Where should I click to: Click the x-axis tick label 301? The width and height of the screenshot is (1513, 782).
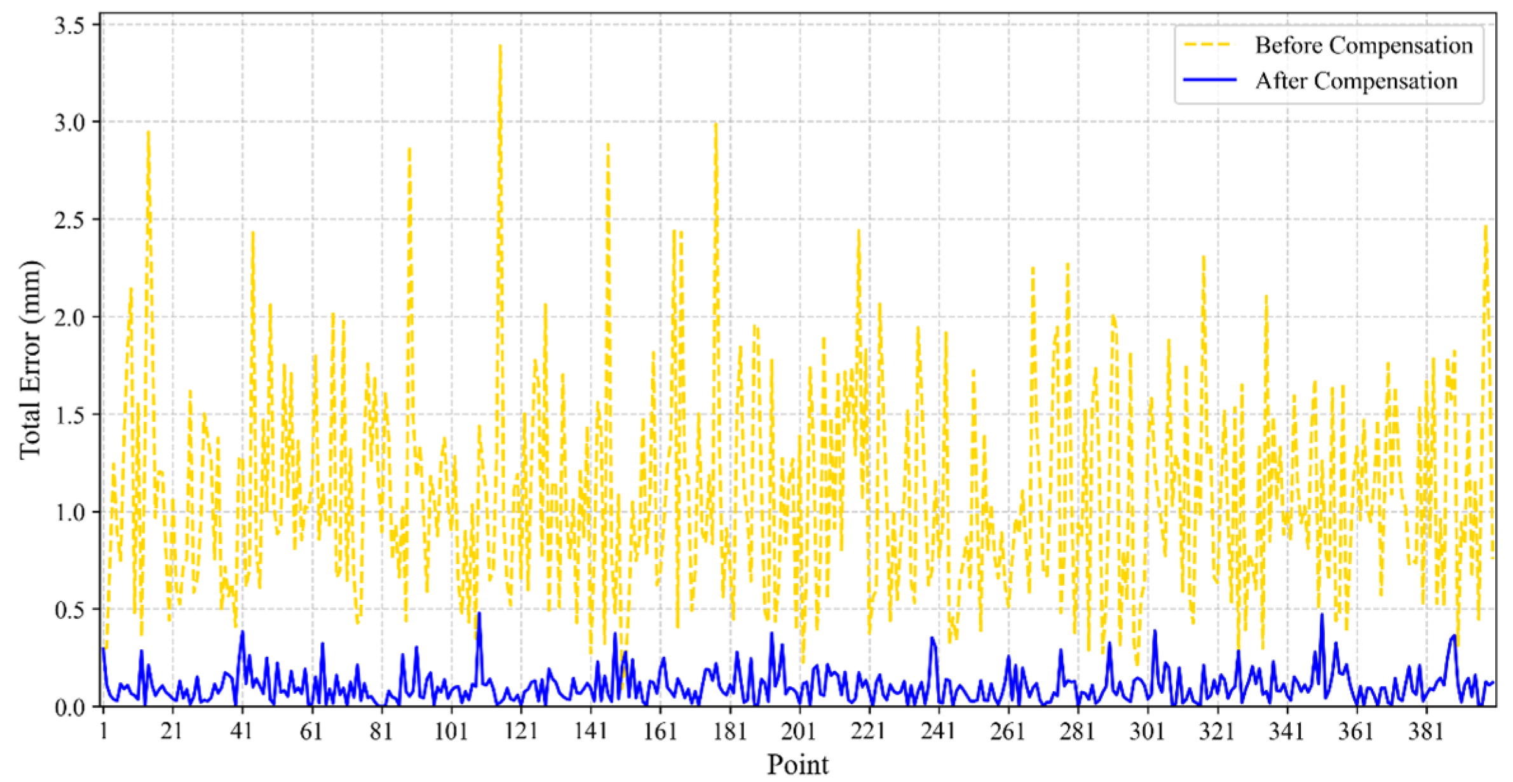click(x=1147, y=732)
